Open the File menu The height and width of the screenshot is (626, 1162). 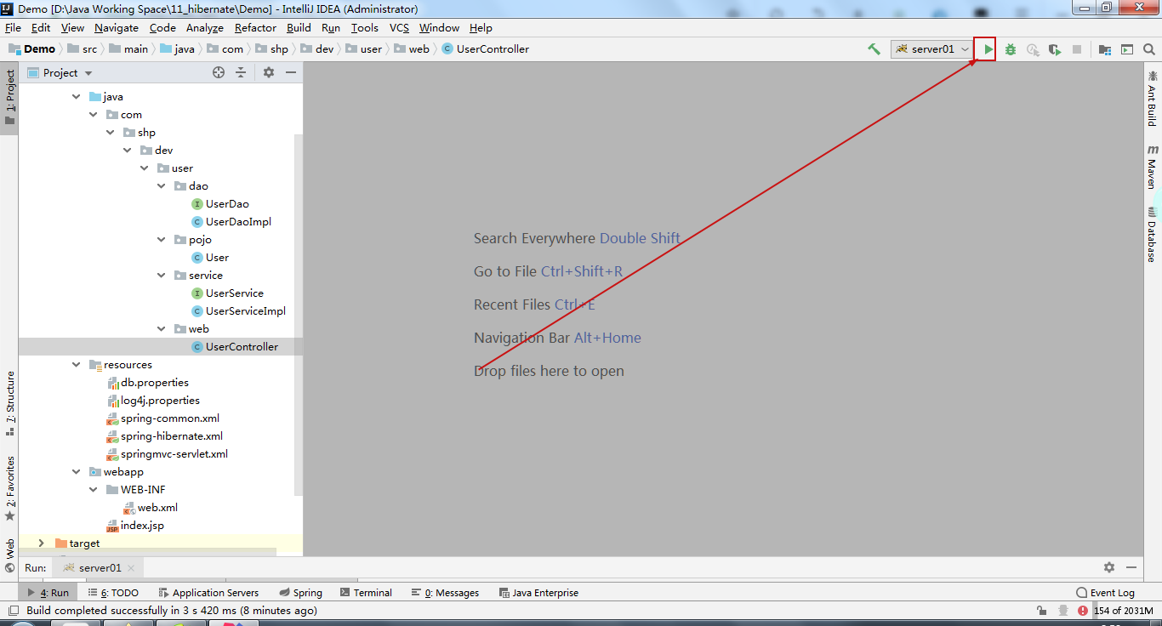(13, 28)
